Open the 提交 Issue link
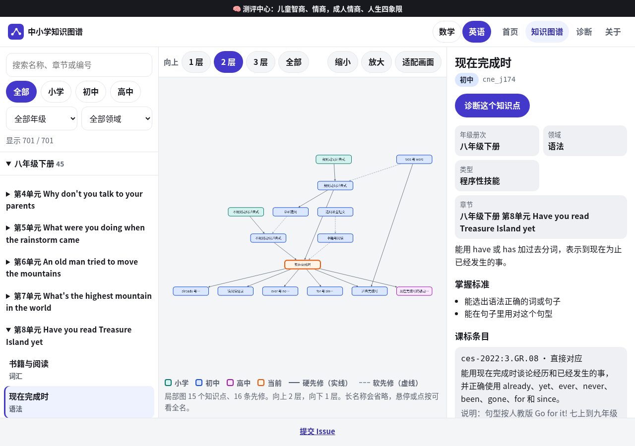The height and width of the screenshot is (446, 635). click(317, 431)
